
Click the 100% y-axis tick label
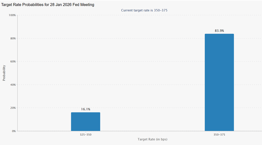tap(12, 15)
